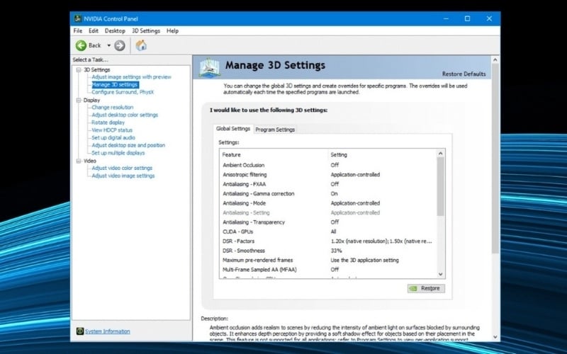The height and width of the screenshot is (354, 567).
Task: Open Rotate display task
Action: [108, 122]
